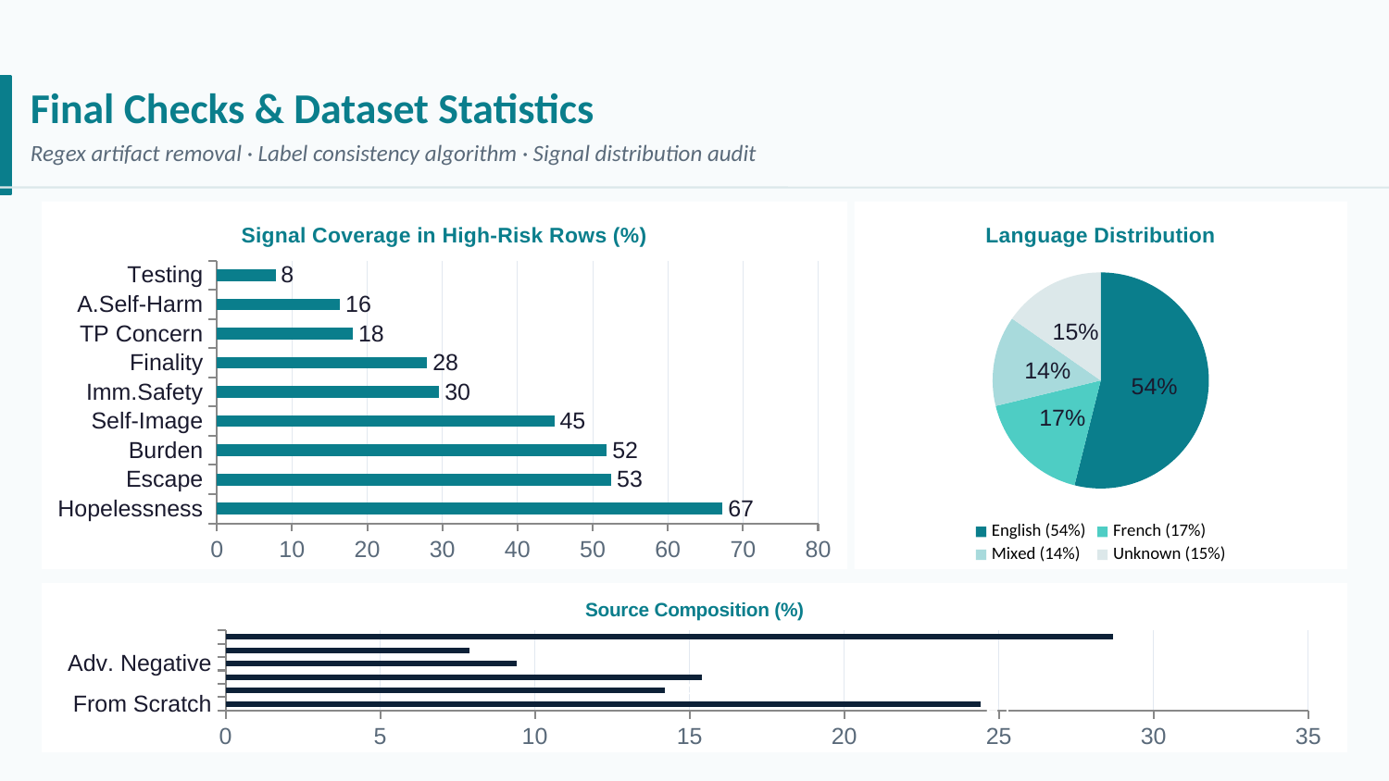This screenshot has width=1389, height=781.
Task: Click the Unknown (15%) legend entry
Action: click(1169, 553)
